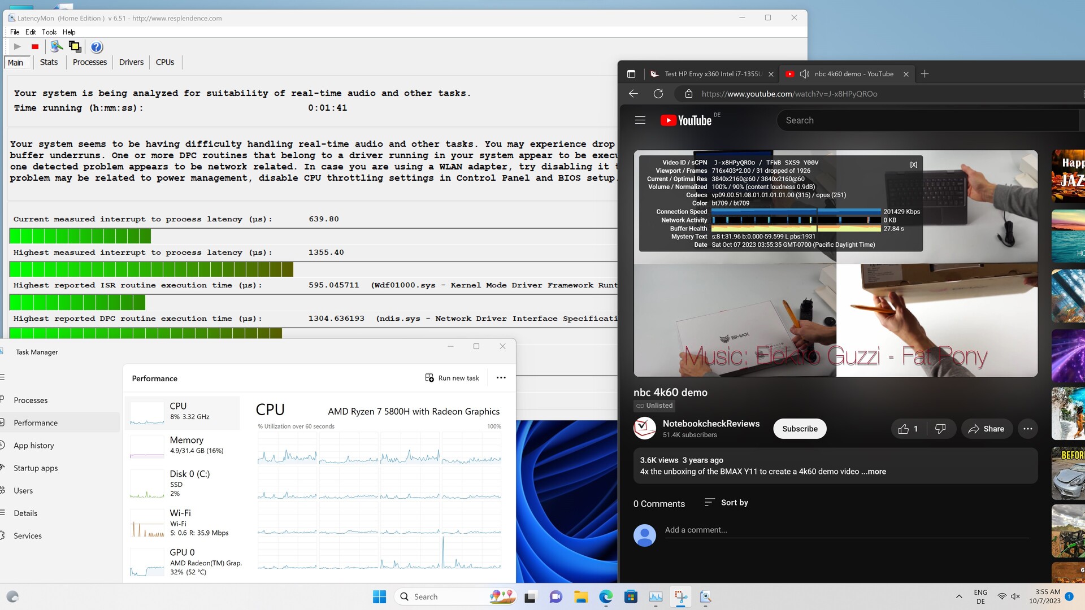Viewport: 1085px width, 610px height.
Task: Open the LatencyMon Tools menu
Action: click(x=49, y=32)
